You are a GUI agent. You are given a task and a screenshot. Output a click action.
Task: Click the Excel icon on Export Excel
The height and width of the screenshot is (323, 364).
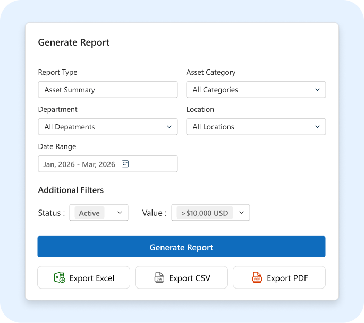point(60,277)
